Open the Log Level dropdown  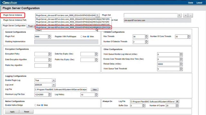(x=54, y=85)
